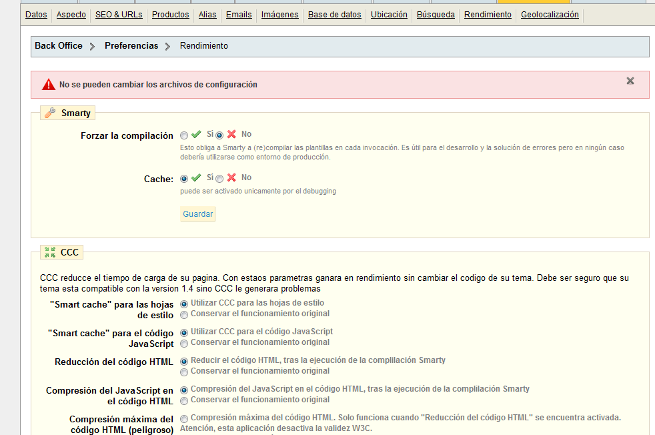Open the Geolocalización tab
The image size is (655, 435).
[550, 15]
